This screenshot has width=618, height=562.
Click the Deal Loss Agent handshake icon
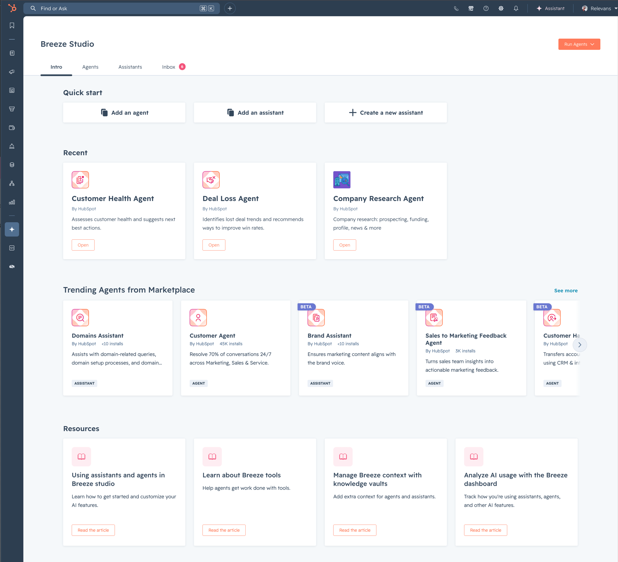click(x=211, y=180)
